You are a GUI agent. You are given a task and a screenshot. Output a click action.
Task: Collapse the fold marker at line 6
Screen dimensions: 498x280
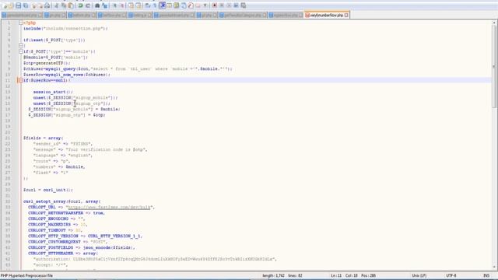point(21,51)
